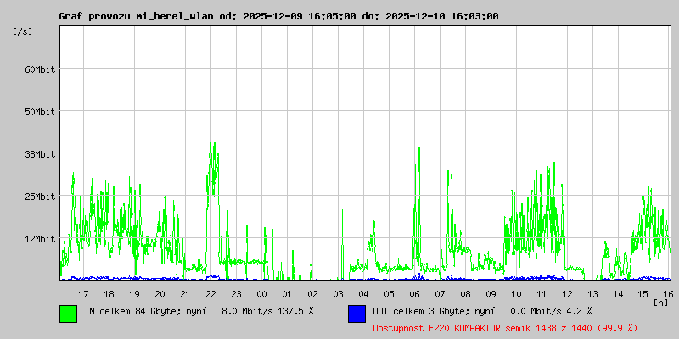Click the '[h]' hour unit label
Screen dimensions: 679x339
coord(660,302)
